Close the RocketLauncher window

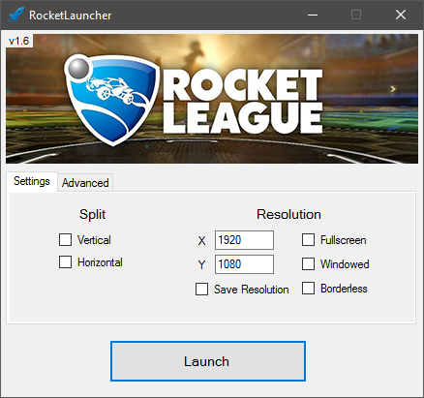[x=401, y=15]
